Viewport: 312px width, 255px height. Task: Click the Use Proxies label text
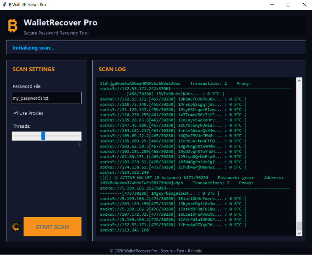click(31, 113)
